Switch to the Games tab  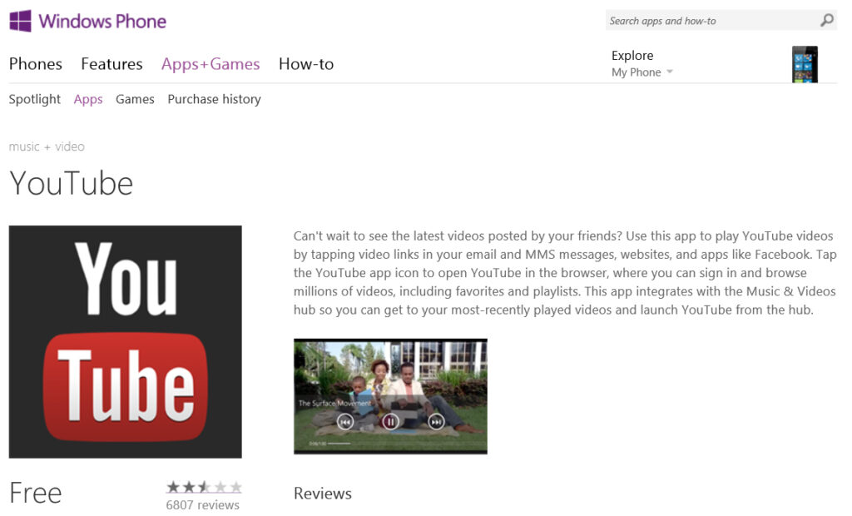(135, 99)
